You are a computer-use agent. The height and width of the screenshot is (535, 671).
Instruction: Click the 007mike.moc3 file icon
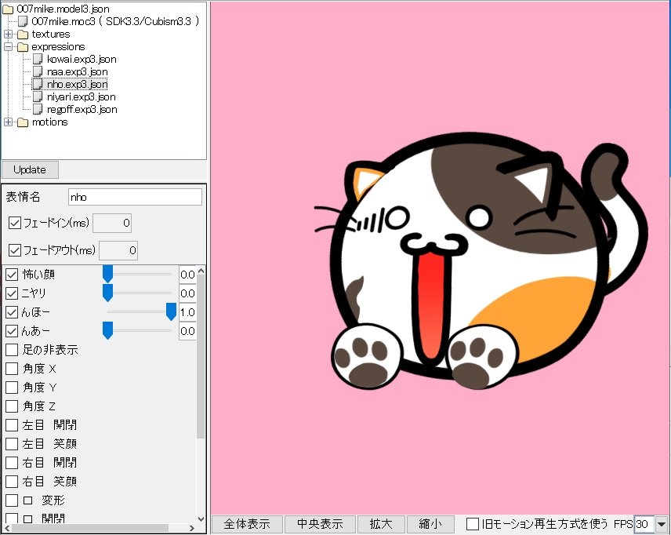tap(24, 21)
